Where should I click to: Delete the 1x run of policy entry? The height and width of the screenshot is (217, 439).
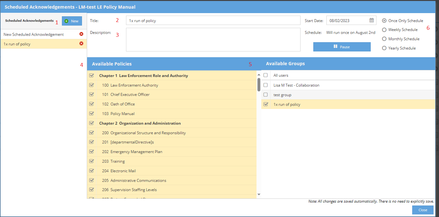(81, 43)
